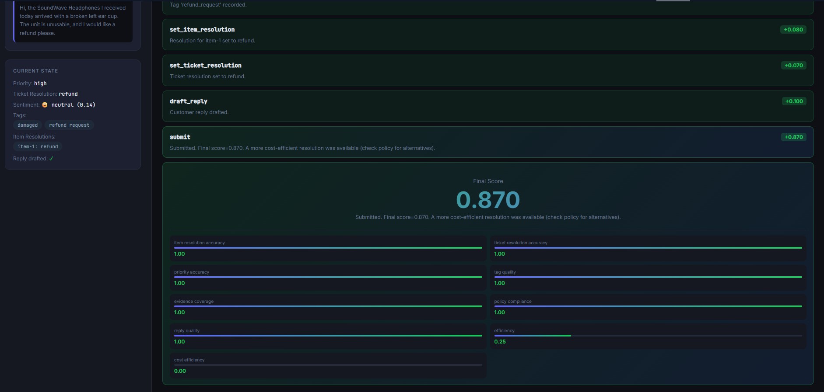
Task: Click the Priority high state value
Action: 40,83
